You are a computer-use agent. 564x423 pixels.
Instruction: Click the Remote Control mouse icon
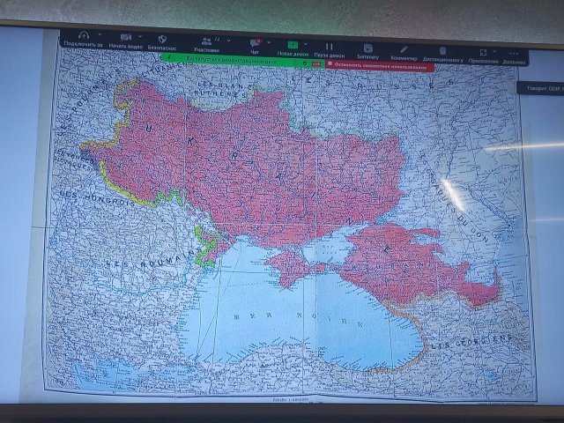[x=443, y=49]
